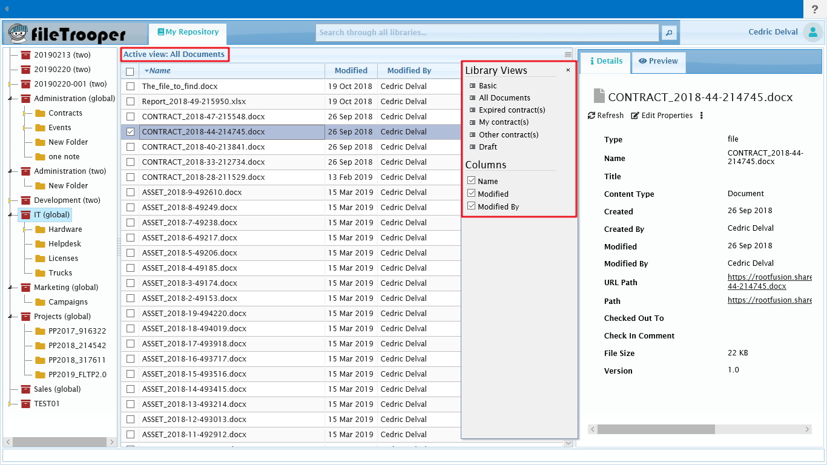Uncheck the Modified By column
Image resolution: width=827 pixels, height=465 pixels.
click(x=471, y=206)
